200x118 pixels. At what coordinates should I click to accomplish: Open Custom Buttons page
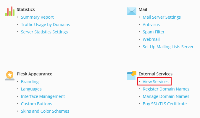pos(36,104)
